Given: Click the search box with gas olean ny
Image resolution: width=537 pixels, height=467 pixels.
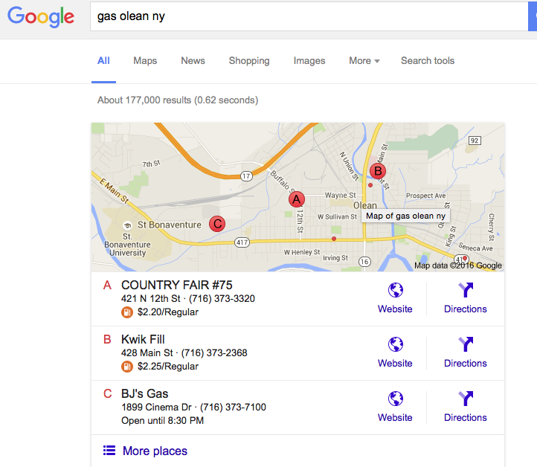Looking at the screenshot, I should [x=309, y=16].
